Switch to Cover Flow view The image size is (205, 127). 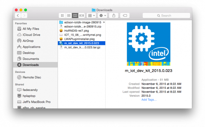tap(82, 16)
